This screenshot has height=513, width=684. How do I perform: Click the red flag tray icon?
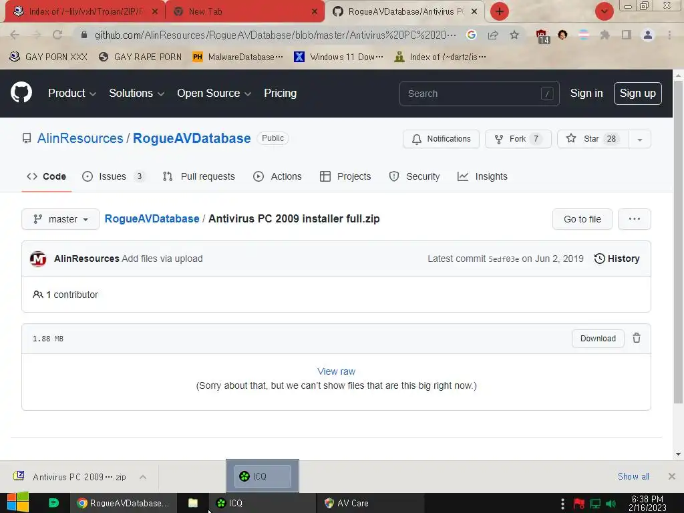579,504
